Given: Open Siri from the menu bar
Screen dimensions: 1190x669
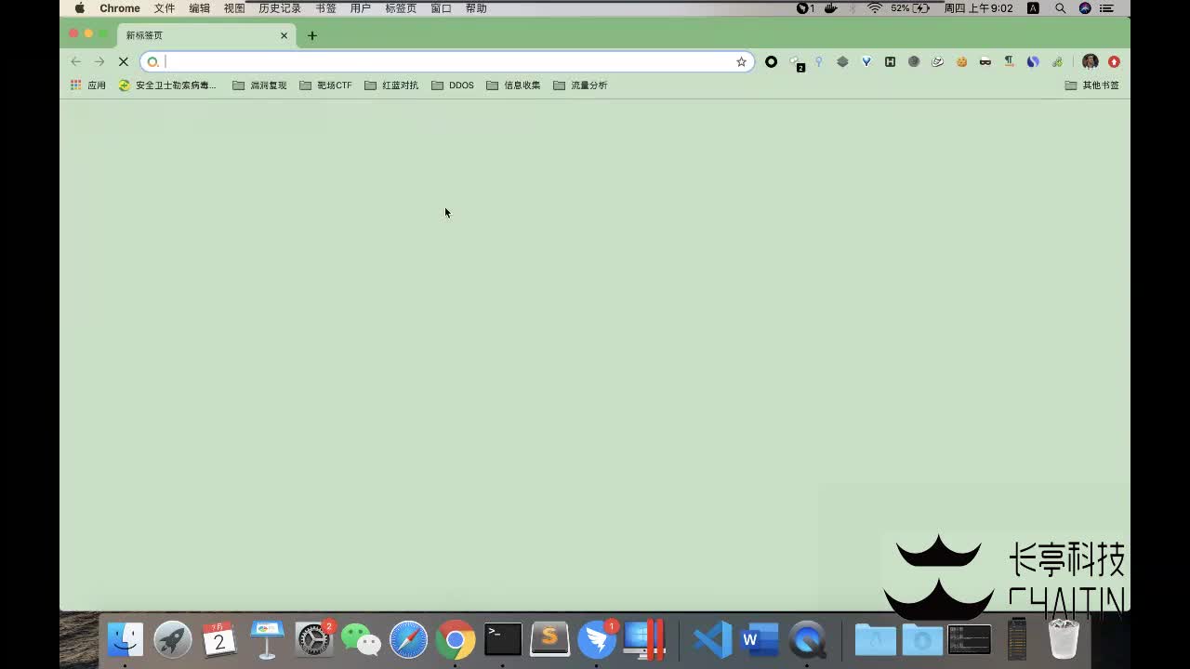Looking at the screenshot, I should (1085, 8).
